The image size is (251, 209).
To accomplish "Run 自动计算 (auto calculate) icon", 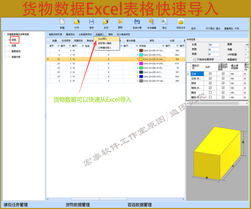I will [x=137, y=22].
